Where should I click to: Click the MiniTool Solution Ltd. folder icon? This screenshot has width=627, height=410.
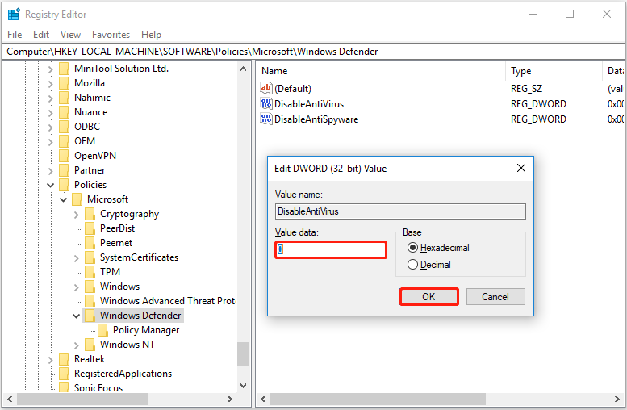pyautogui.click(x=64, y=69)
